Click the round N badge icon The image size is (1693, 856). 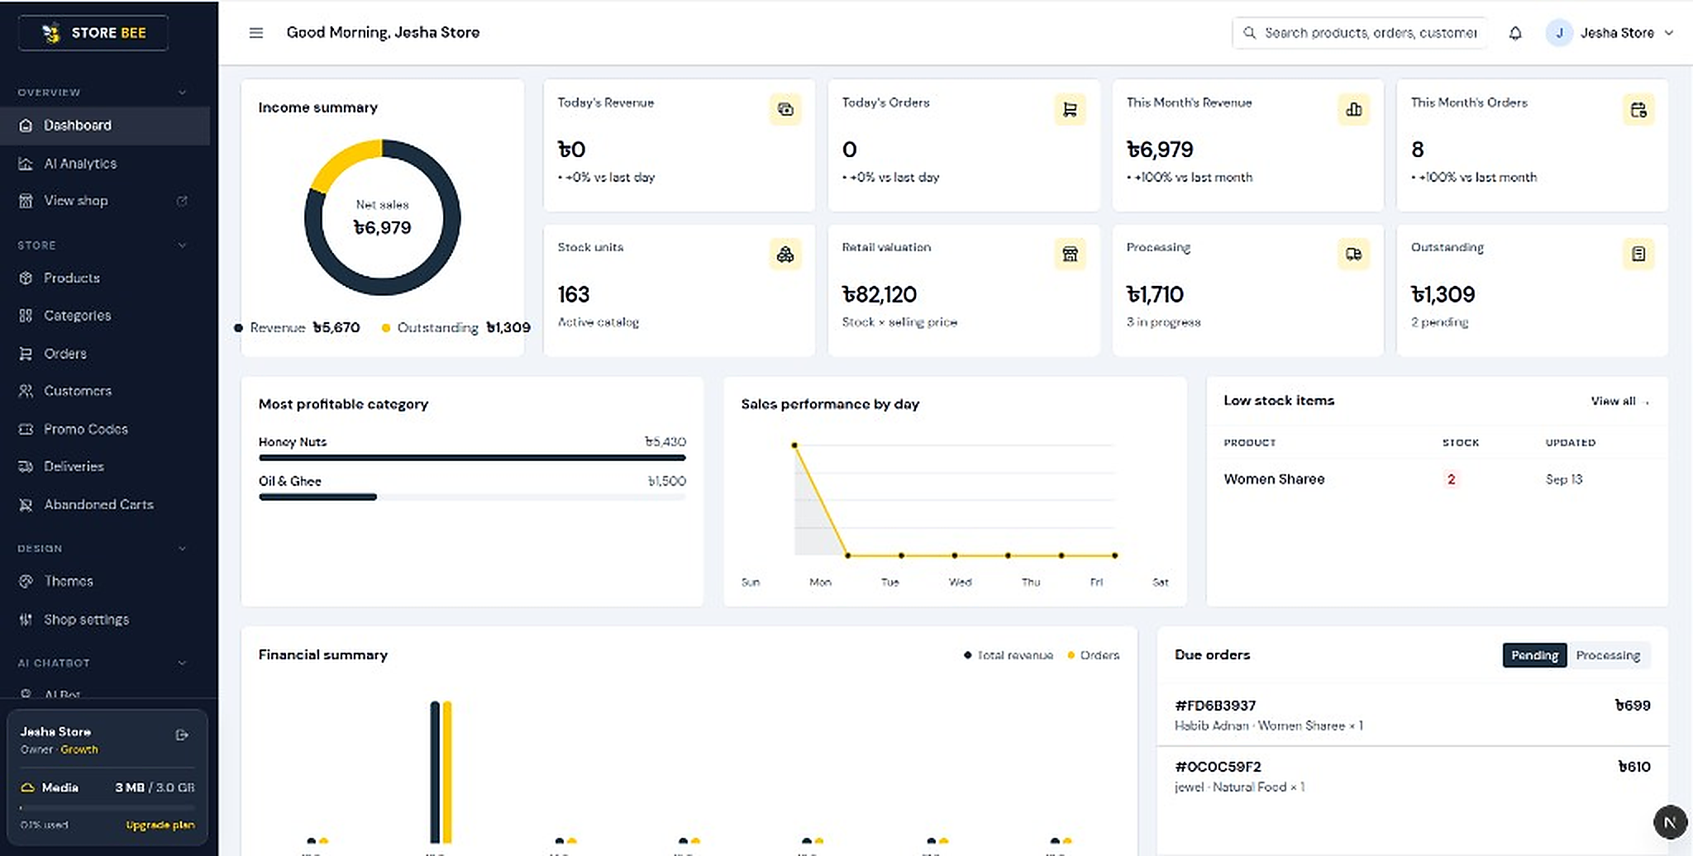1670,822
